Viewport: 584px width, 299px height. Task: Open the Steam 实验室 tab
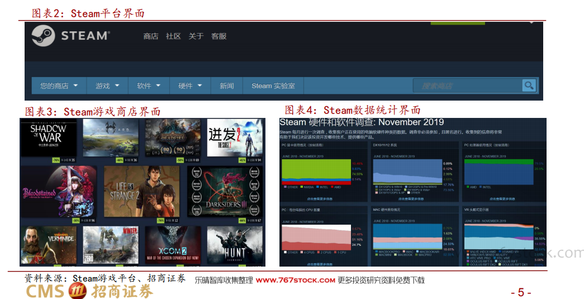point(273,86)
